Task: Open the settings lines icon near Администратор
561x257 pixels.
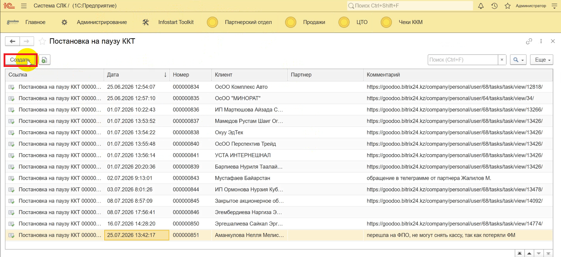Action: point(554,6)
